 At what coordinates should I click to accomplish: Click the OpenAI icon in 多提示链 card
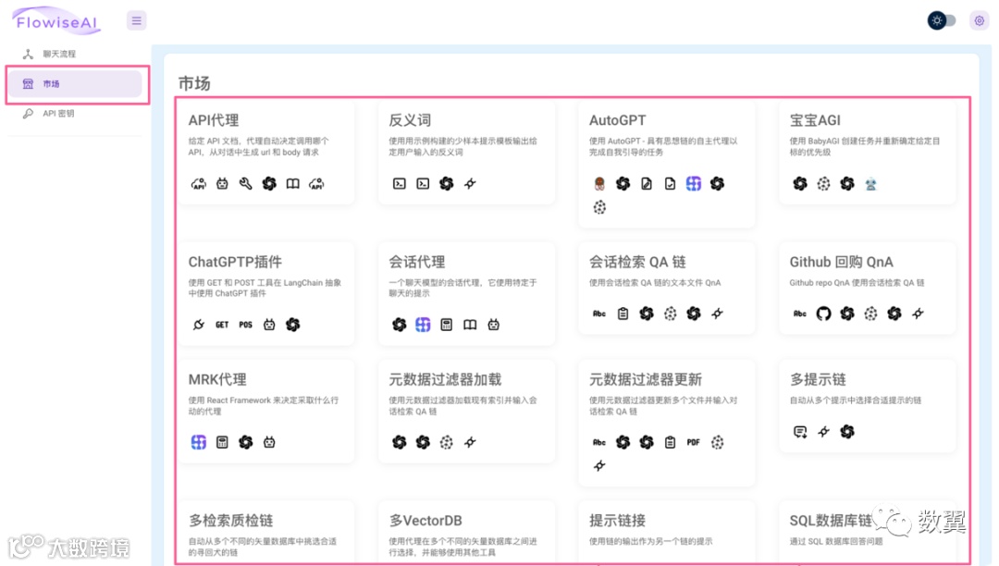click(847, 432)
